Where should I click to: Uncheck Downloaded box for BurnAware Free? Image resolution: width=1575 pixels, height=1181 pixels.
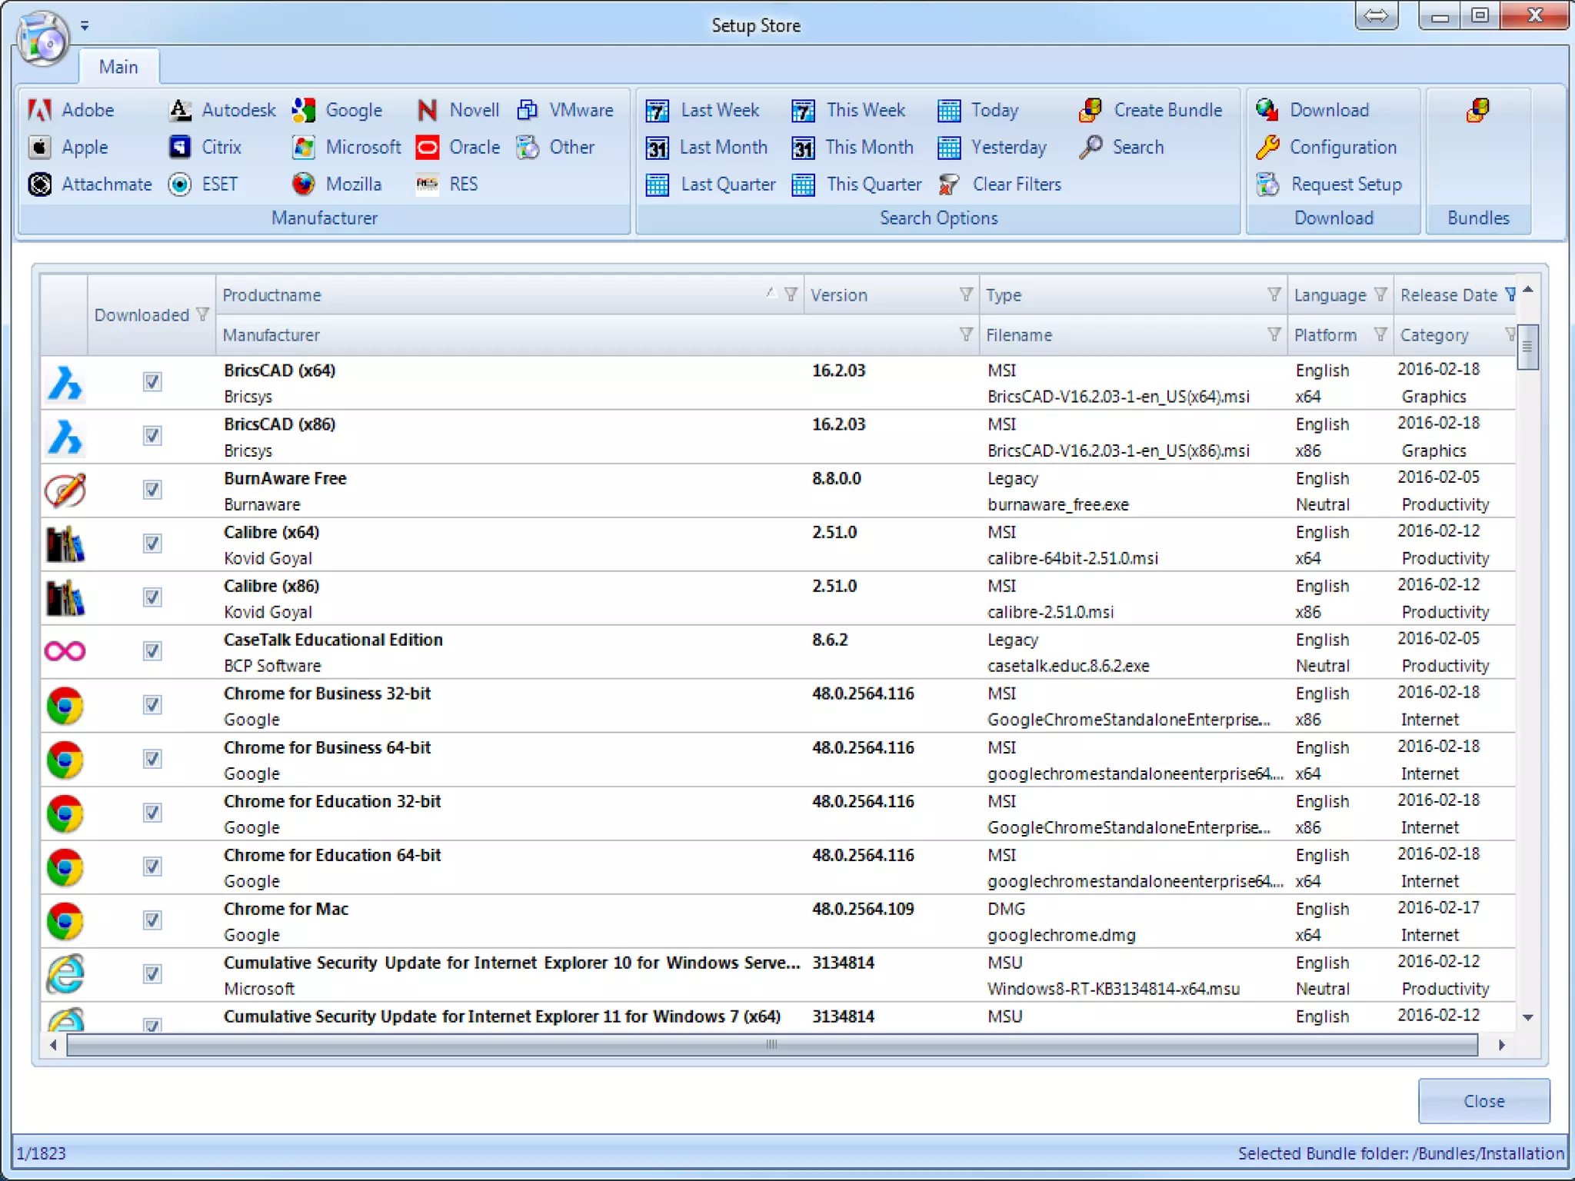pyautogui.click(x=152, y=490)
